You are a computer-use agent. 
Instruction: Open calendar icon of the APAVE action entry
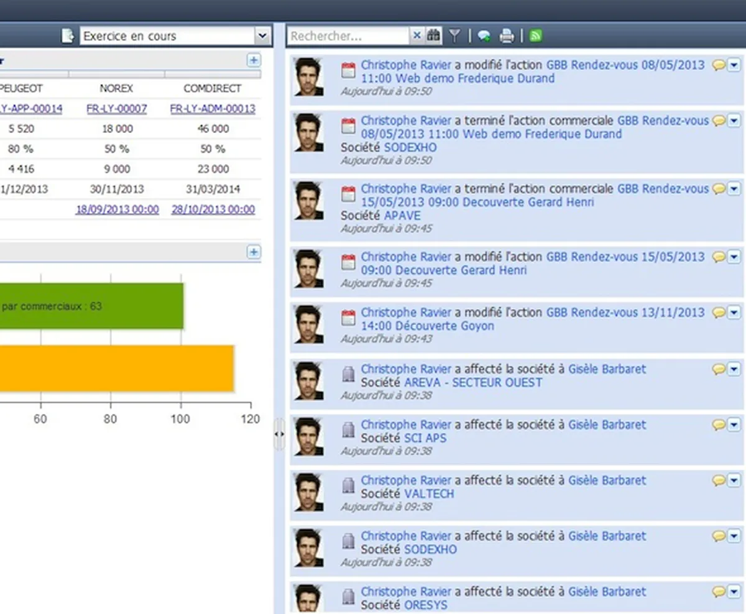click(349, 193)
